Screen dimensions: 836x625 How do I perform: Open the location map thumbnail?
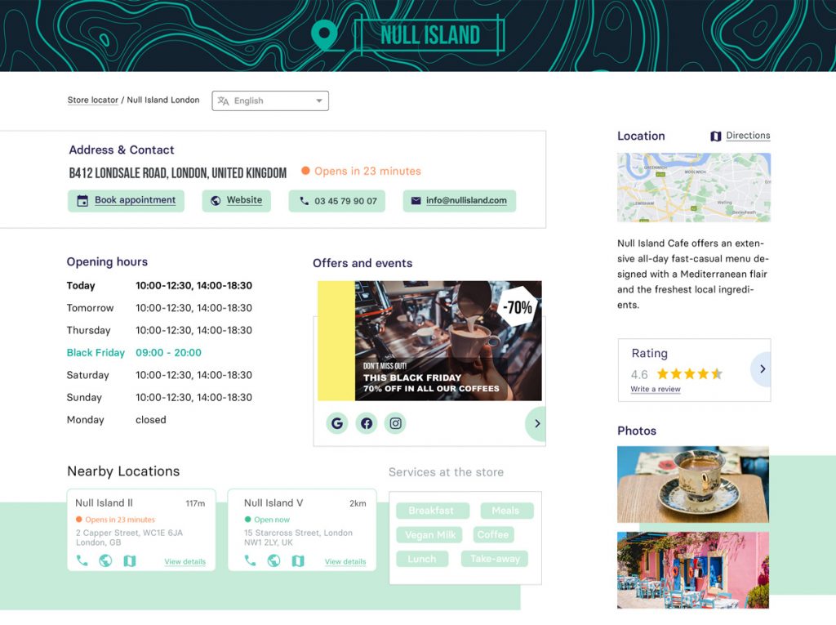click(x=693, y=187)
